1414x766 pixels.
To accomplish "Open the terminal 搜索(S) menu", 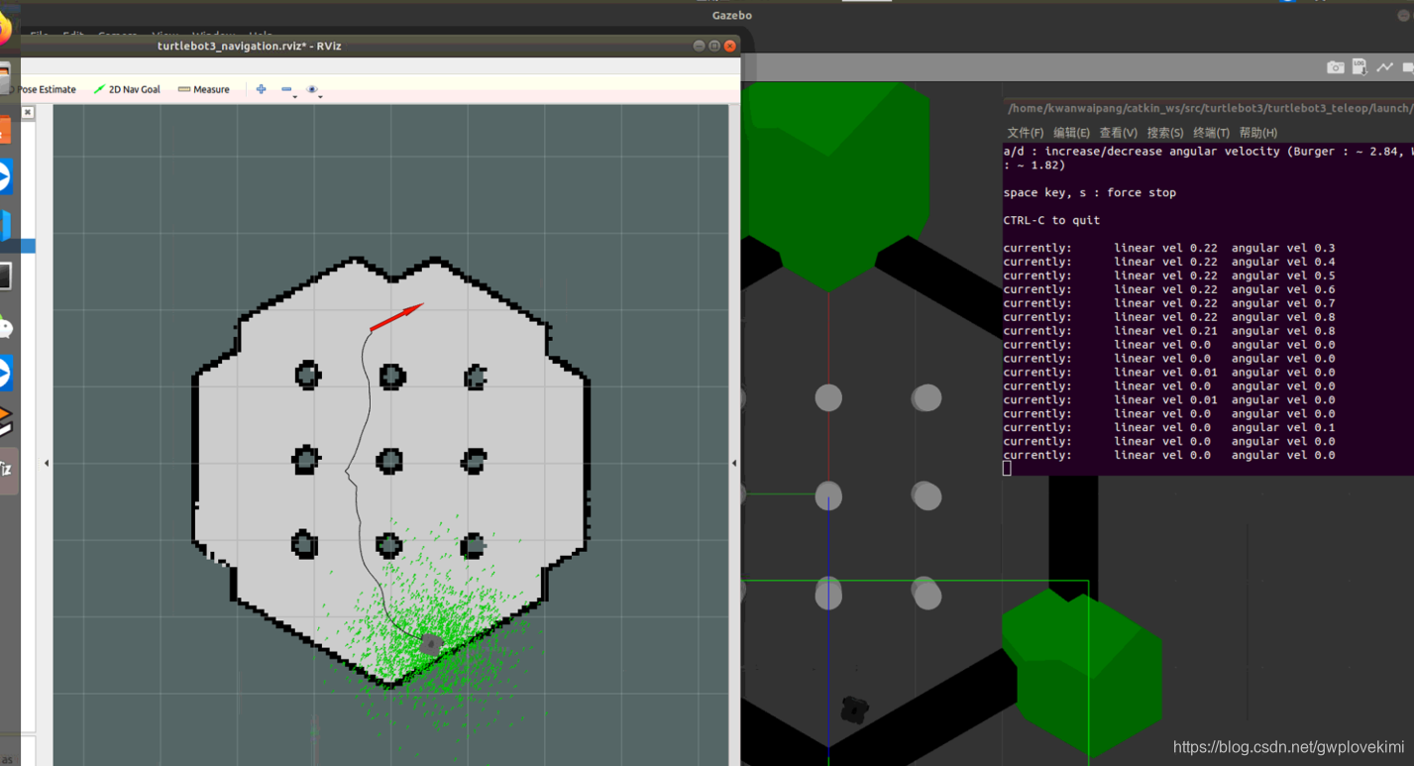I will pyautogui.click(x=1164, y=133).
